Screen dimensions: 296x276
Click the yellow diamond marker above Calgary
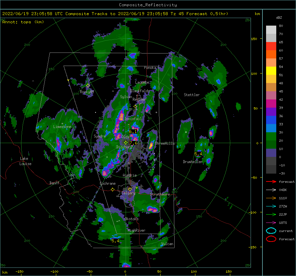(130, 189)
